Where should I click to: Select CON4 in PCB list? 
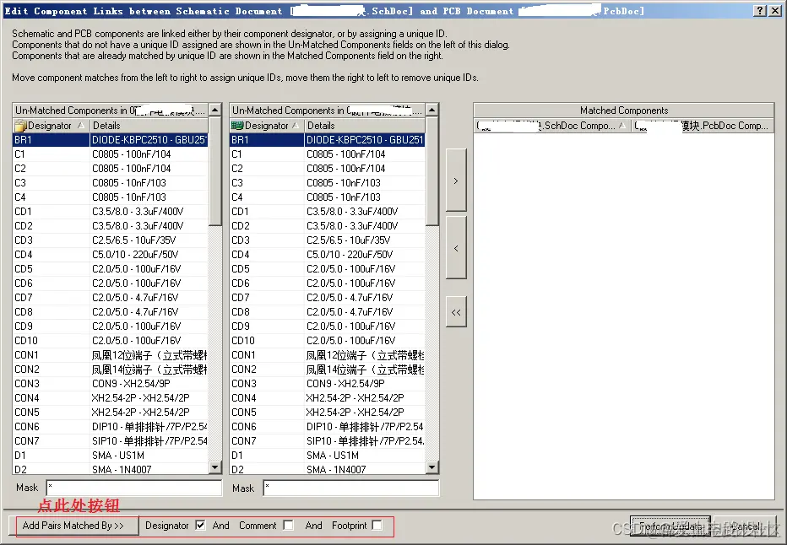pyautogui.click(x=328, y=398)
